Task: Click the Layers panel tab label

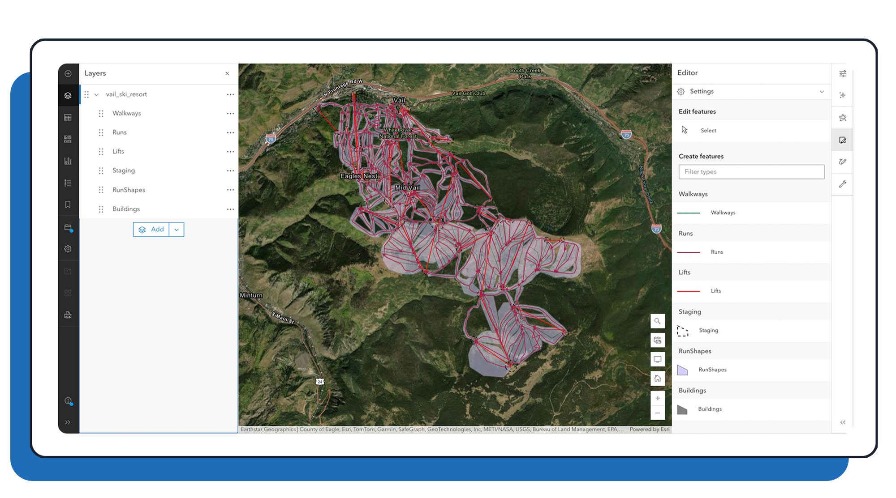Action: point(95,73)
